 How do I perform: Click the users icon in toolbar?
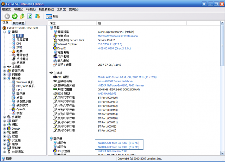[37, 16]
